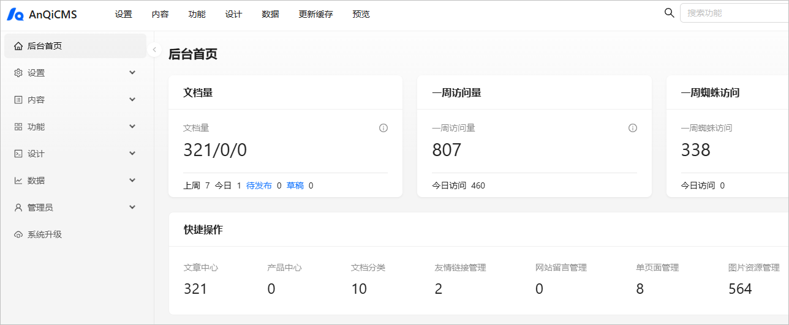Click the search magnifier icon

(x=670, y=13)
